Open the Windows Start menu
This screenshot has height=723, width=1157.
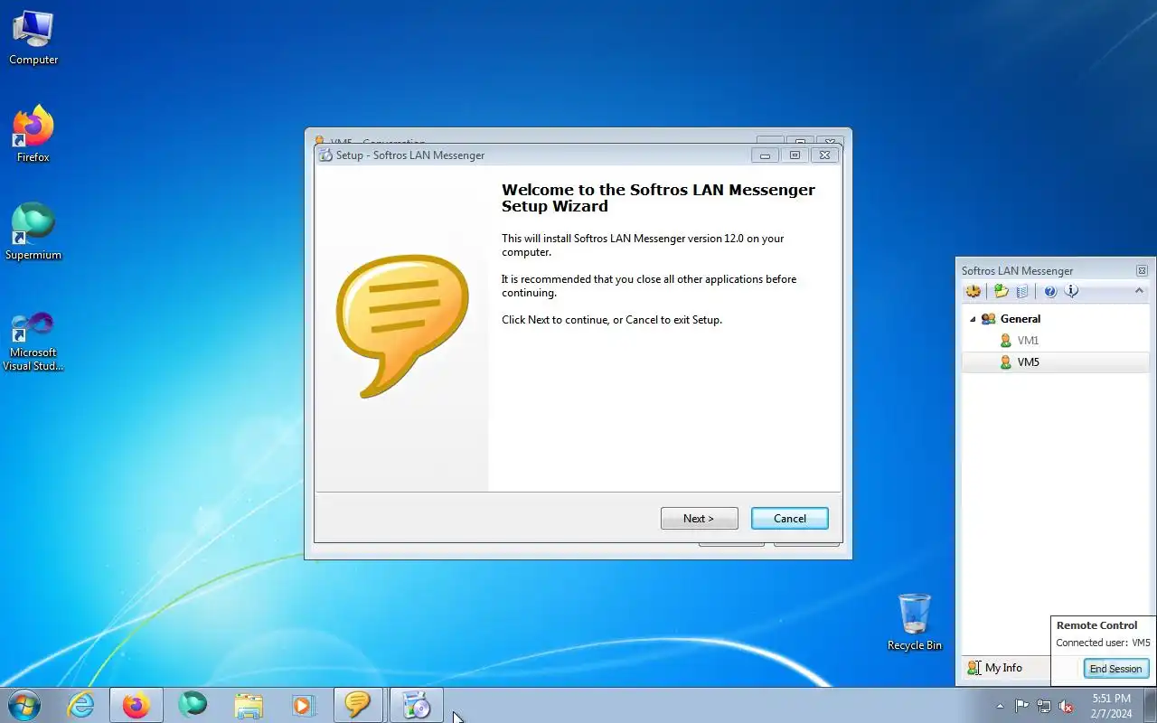tap(24, 705)
